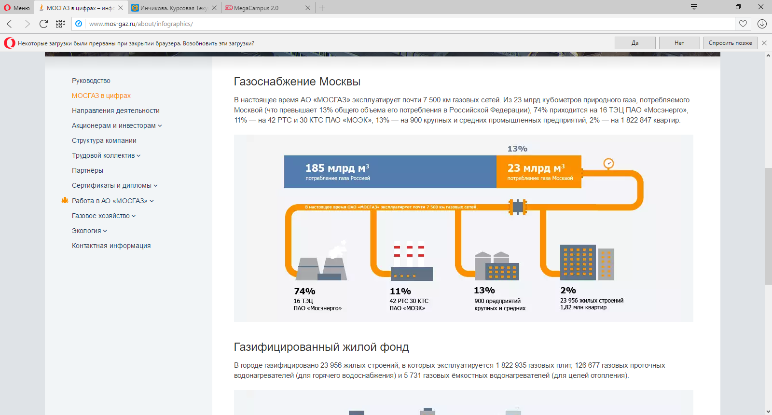Image resolution: width=772 pixels, height=415 pixels.
Task: Close the MegaCampus 2.0 tab
Action: coord(308,8)
